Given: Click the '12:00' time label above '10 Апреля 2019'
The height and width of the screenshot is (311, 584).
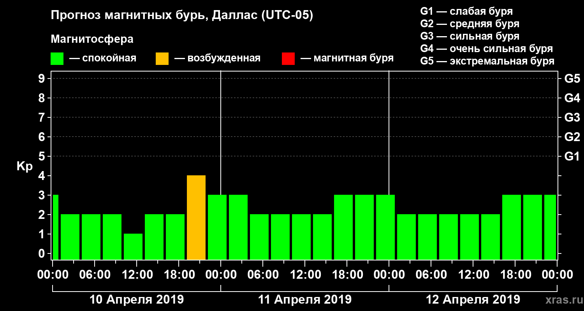Looking at the screenshot, I should click(x=137, y=274).
